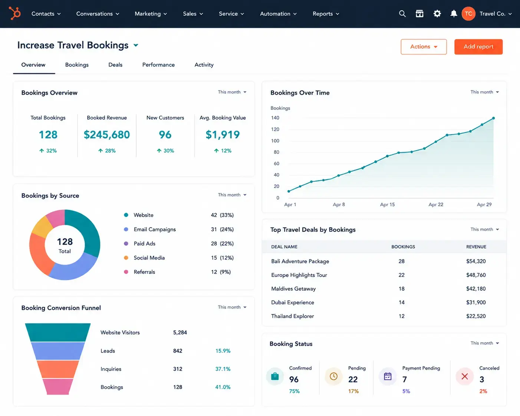Viewport: 520px width, 416px height.
Task: Click the 37.1% Inquiries conversion rate
Action: pos(223,369)
